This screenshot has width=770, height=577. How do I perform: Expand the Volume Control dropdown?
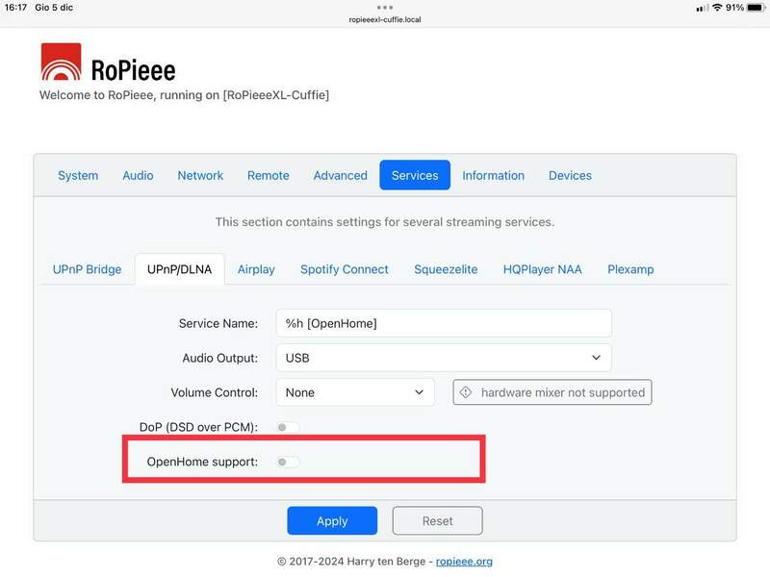click(355, 392)
